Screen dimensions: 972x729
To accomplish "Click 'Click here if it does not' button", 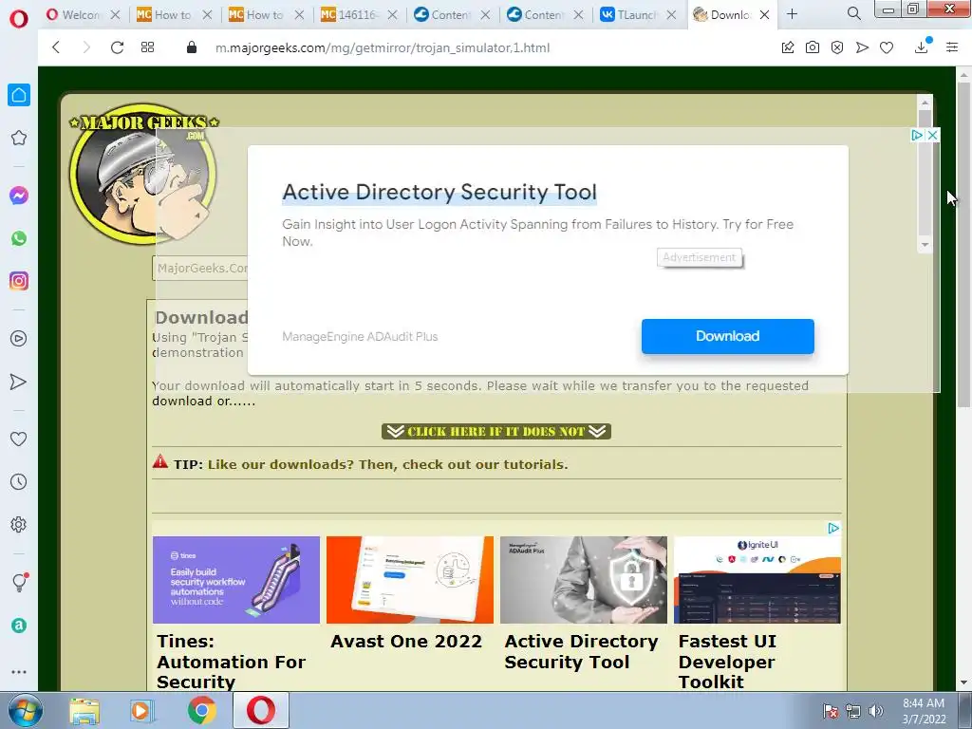I will 495,432.
